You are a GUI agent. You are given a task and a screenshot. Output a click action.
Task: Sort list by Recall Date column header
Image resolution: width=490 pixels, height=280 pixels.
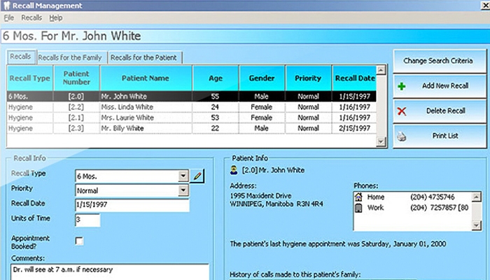pyautogui.click(x=353, y=78)
